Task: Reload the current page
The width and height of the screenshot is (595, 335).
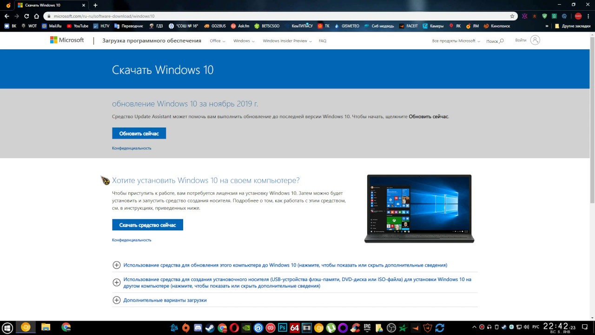Action: (x=26, y=16)
